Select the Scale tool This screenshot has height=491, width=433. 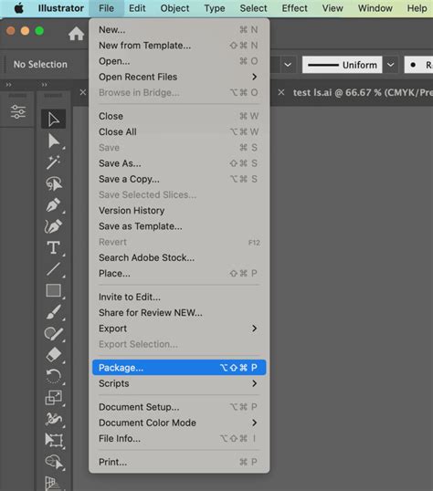53,397
